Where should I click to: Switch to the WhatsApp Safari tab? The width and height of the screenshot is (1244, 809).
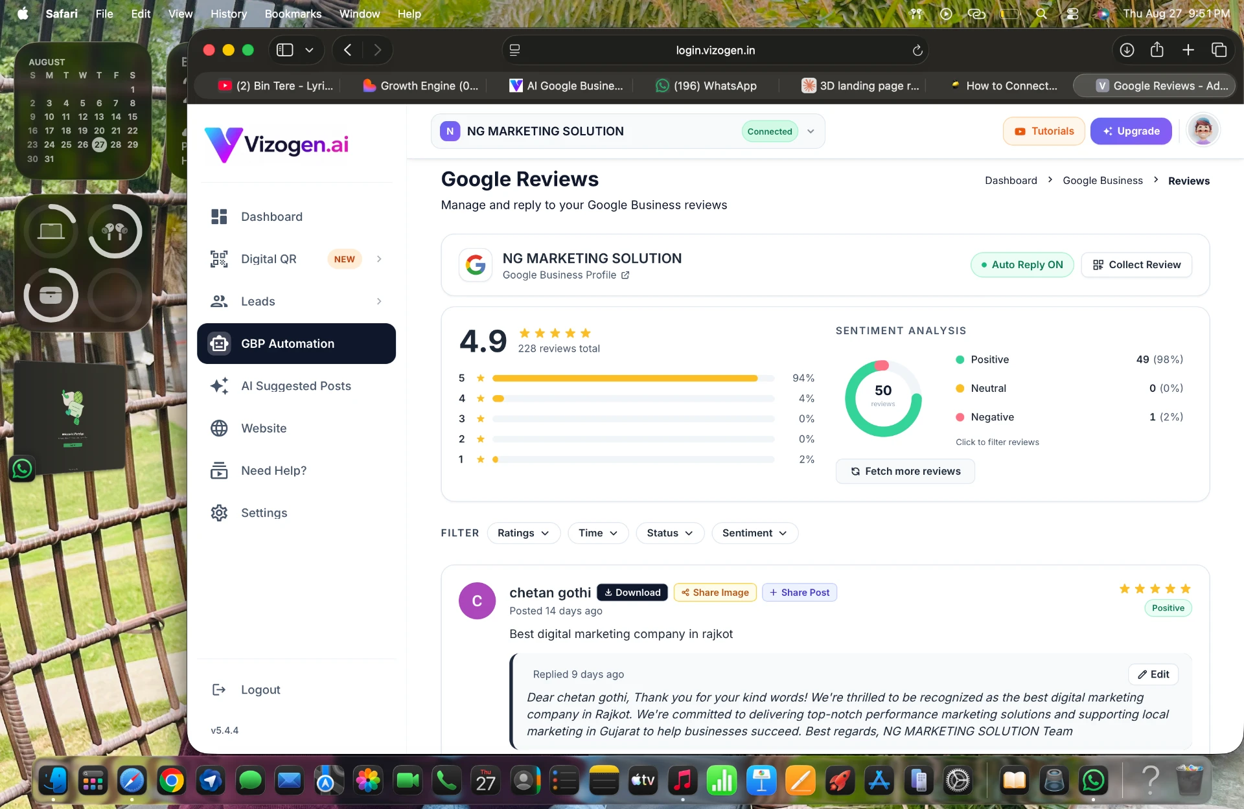tap(706, 85)
